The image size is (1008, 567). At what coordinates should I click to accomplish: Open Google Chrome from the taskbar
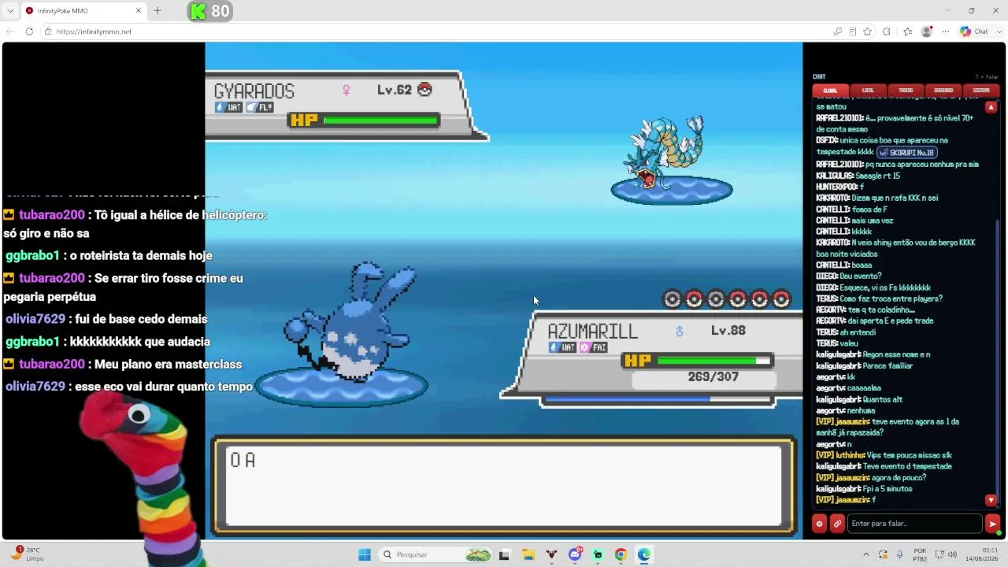click(621, 554)
